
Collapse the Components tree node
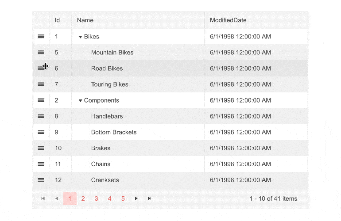[80, 101]
